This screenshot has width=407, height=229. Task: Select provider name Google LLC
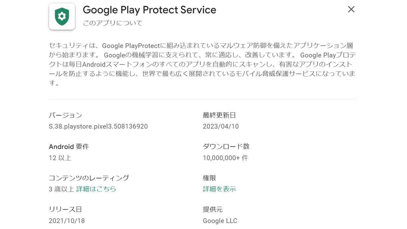(x=220, y=220)
